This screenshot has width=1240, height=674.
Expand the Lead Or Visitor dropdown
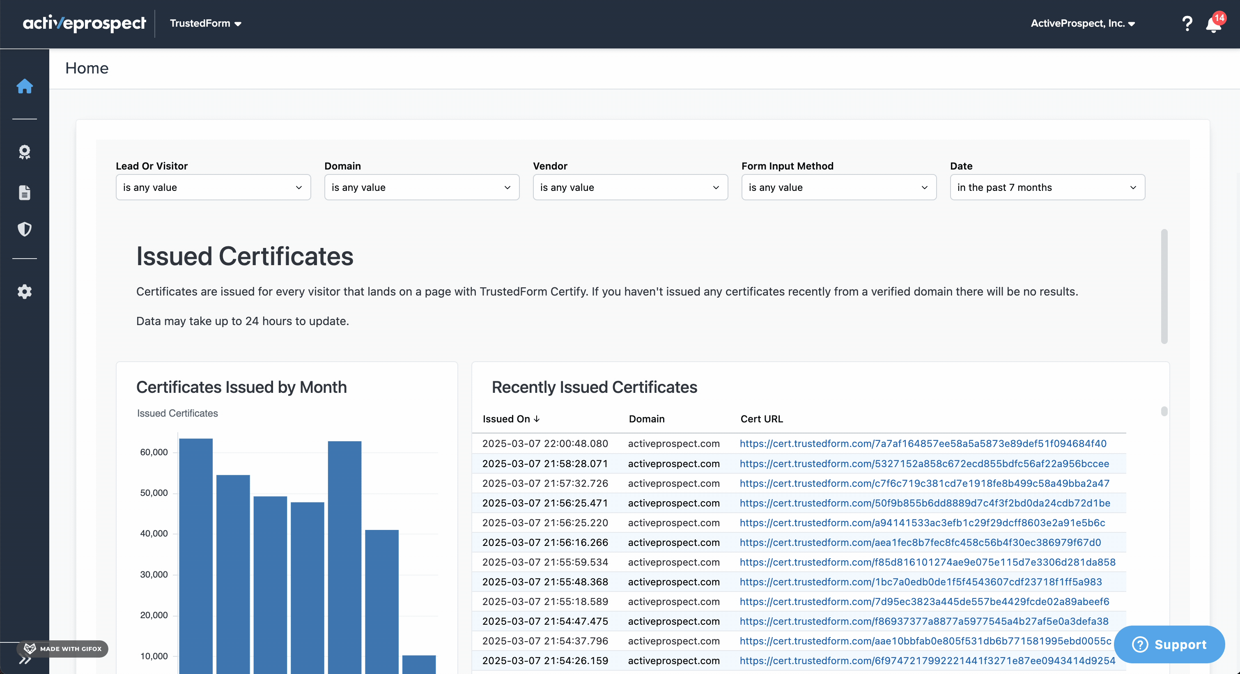(213, 187)
